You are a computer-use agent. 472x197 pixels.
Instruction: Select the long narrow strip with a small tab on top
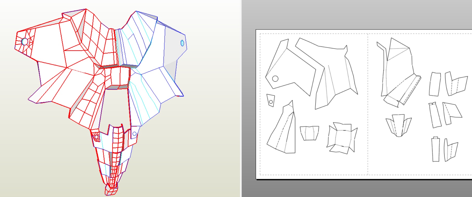pos(436,149)
